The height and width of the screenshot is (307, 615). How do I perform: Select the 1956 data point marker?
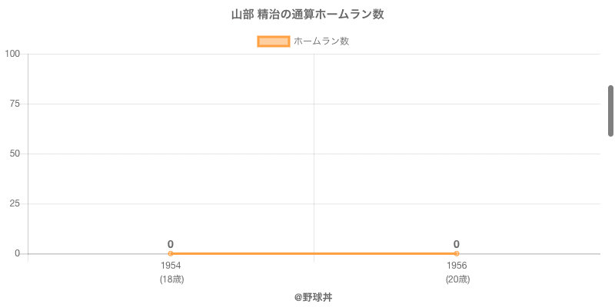[x=457, y=253]
